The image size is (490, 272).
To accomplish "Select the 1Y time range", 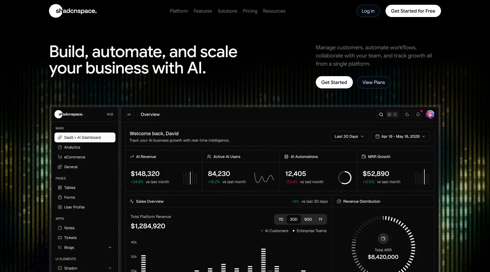I will pyautogui.click(x=321, y=219).
